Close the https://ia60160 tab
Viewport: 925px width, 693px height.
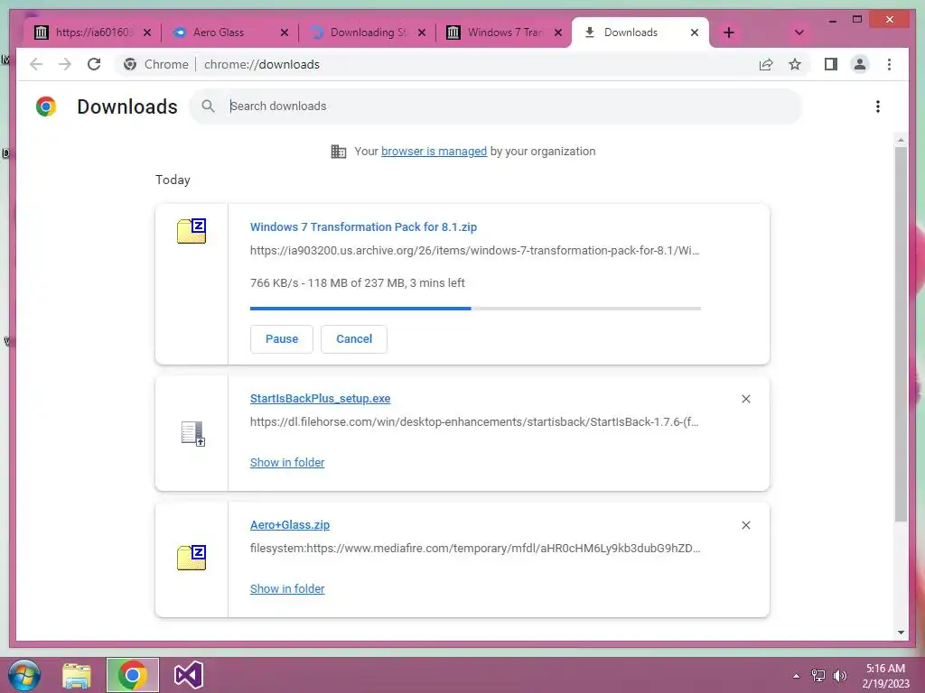coord(147,32)
